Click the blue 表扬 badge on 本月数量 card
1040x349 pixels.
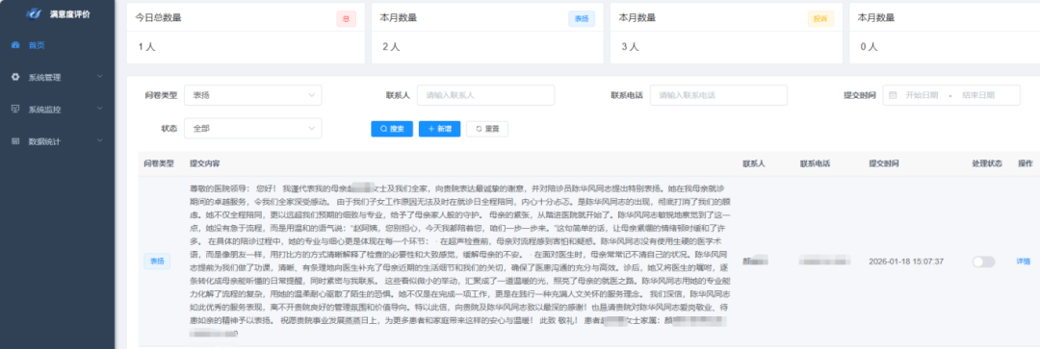582,18
